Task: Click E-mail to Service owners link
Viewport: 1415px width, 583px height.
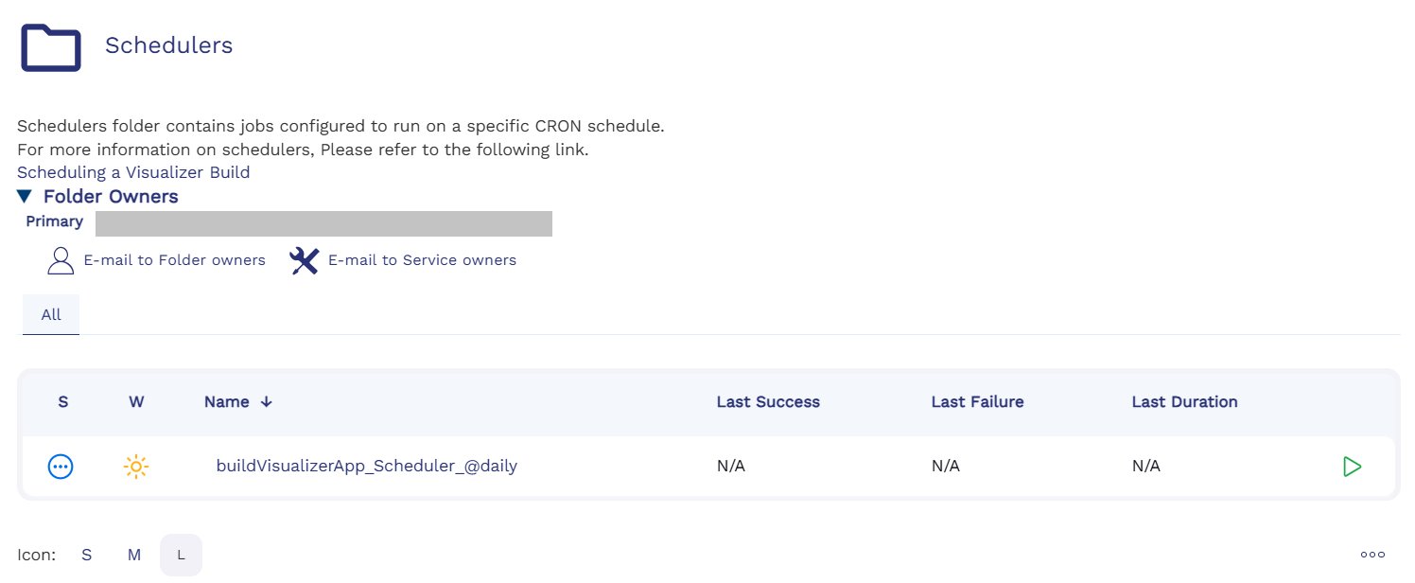Action: (422, 260)
